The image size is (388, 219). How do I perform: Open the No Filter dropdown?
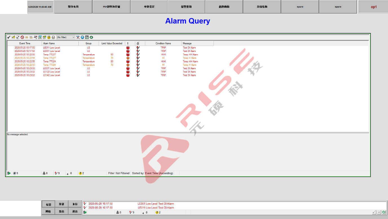pyautogui.click(x=66, y=37)
